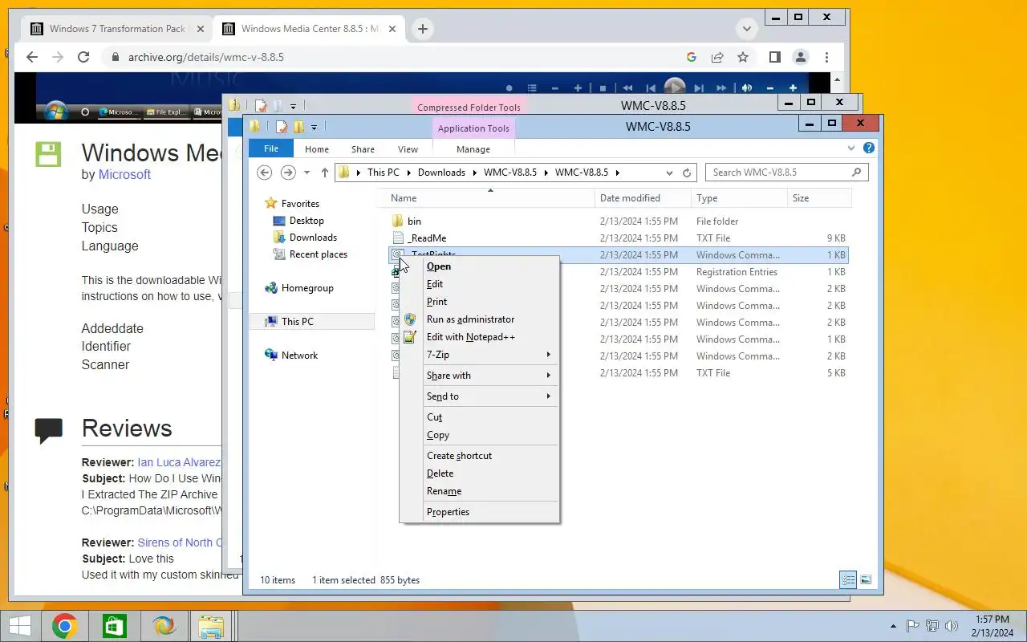The height and width of the screenshot is (642, 1027).
Task: Select This PC in navigation pane
Action: coord(297,322)
